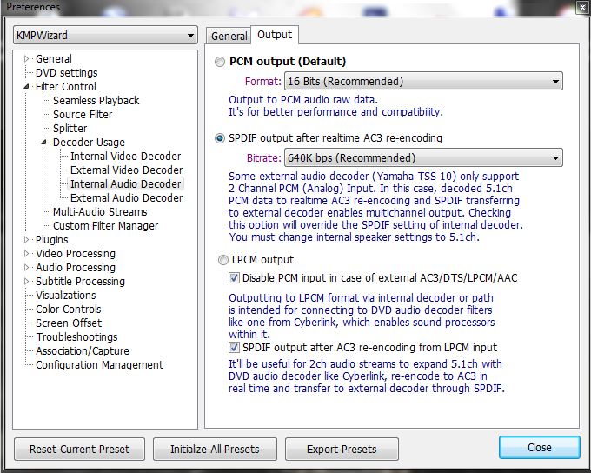591x473 pixels.
Task: Open the Format 16 Bits dropdown
Action: point(423,82)
